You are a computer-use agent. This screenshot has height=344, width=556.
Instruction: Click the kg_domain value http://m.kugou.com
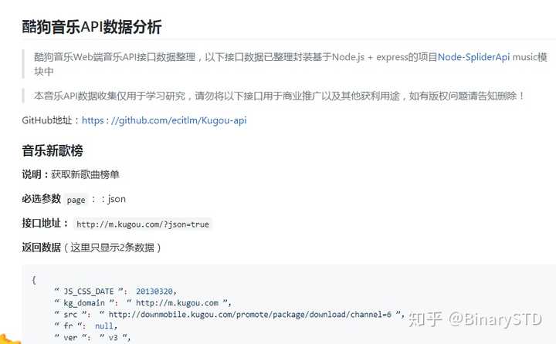tap(177, 303)
